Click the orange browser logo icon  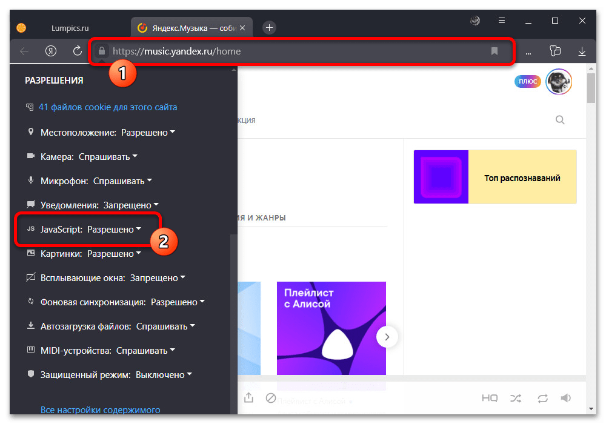22,28
